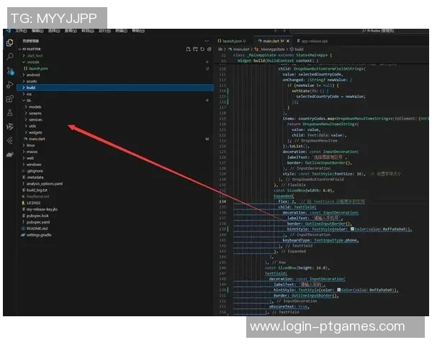Open the Run and Debug view

(9, 84)
